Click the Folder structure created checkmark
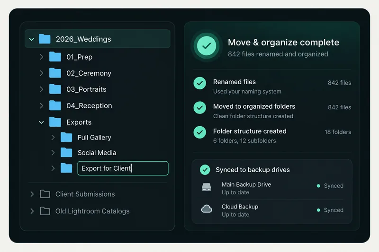The image size is (379, 252). click(199, 132)
